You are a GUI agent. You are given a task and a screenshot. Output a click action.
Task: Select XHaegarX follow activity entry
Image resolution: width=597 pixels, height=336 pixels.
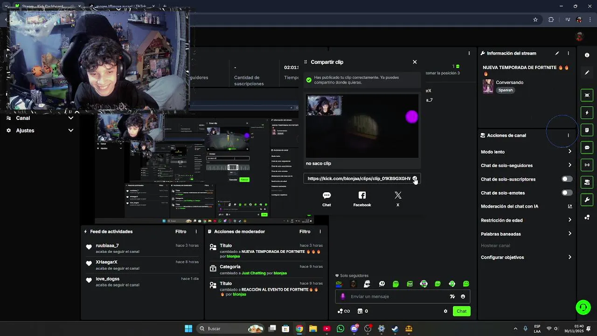[x=142, y=265]
